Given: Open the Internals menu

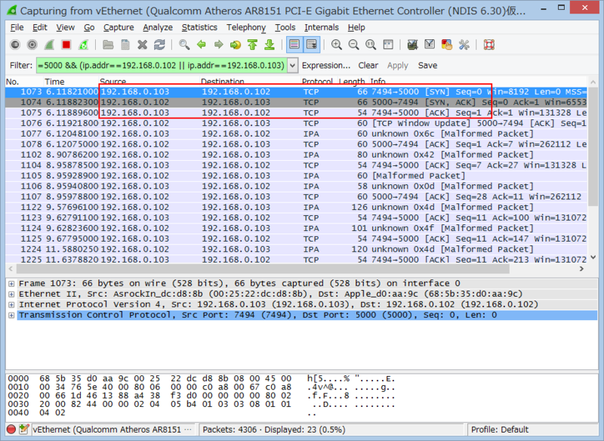Looking at the screenshot, I should click(x=322, y=27).
